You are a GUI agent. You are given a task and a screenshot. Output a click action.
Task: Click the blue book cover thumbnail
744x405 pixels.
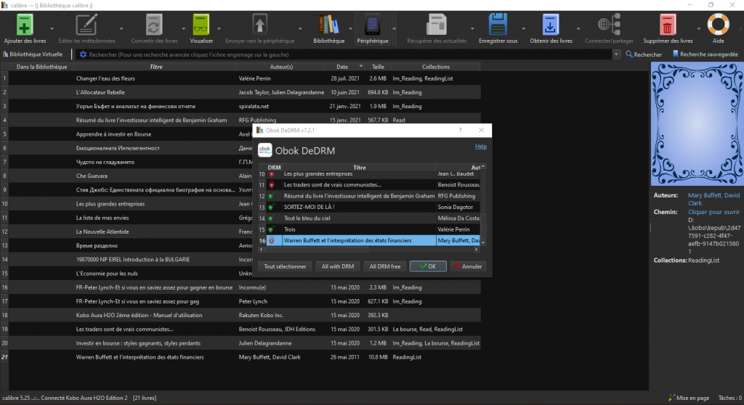click(x=697, y=123)
